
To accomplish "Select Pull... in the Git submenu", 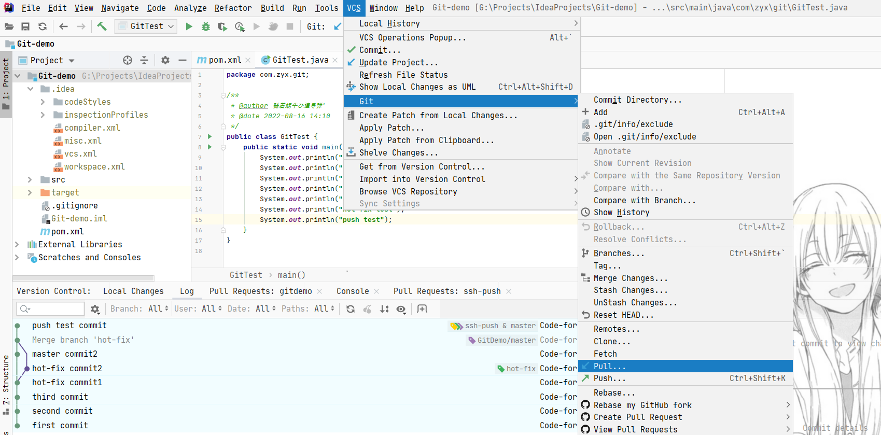I will 686,366.
